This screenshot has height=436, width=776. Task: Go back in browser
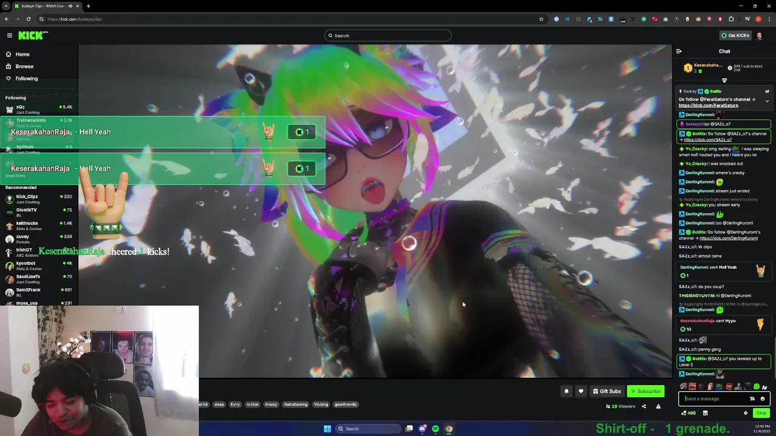click(7, 19)
